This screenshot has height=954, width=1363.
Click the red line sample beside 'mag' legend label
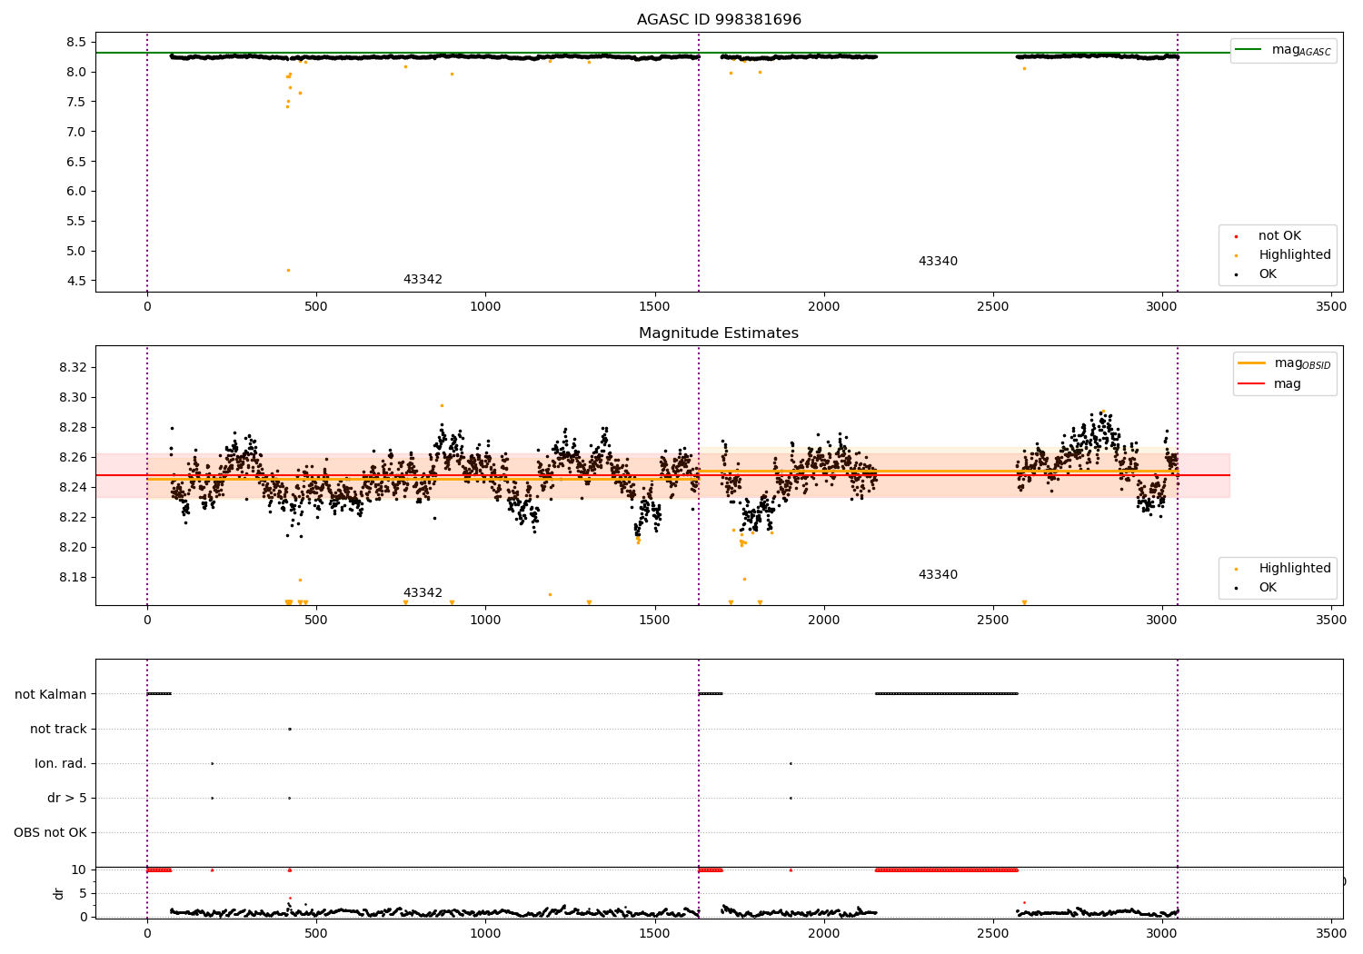pos(1251,384)
